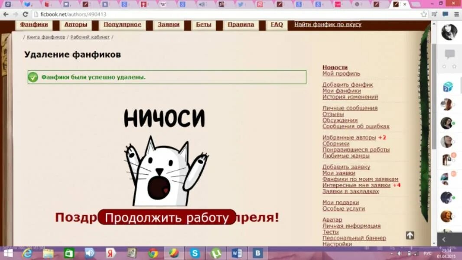
Task: Open Аватар settings link
Action: [x=332, y=220]
